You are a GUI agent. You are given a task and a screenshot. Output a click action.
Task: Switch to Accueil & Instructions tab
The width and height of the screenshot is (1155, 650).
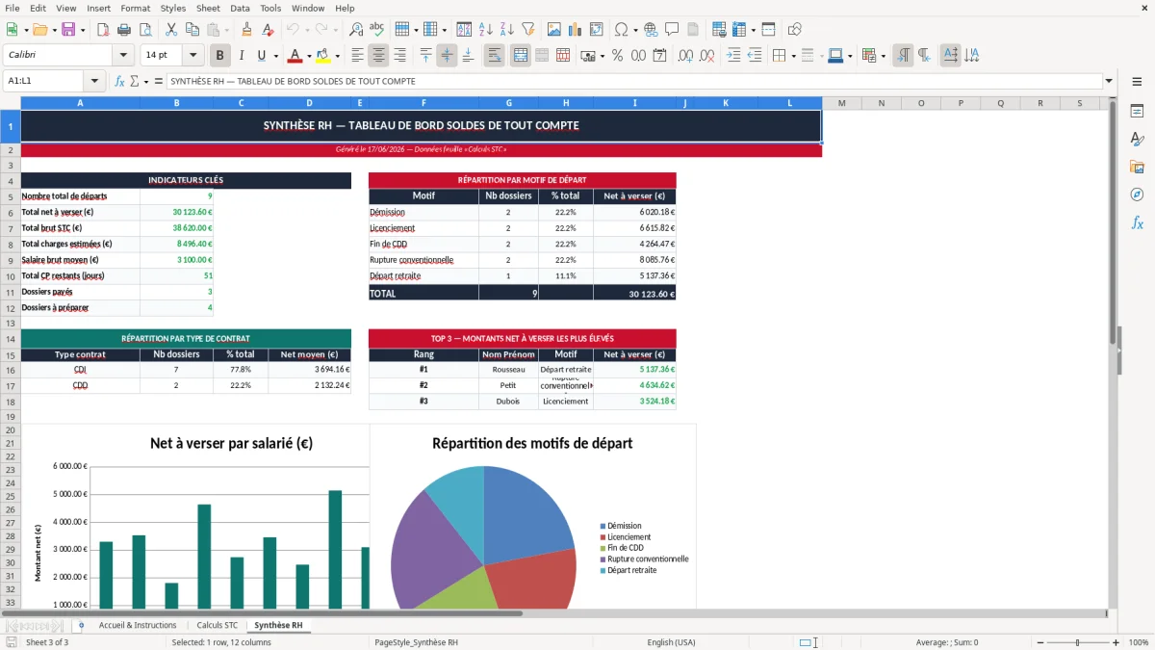138,625
